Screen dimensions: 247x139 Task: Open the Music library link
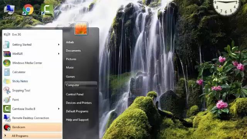70,68
